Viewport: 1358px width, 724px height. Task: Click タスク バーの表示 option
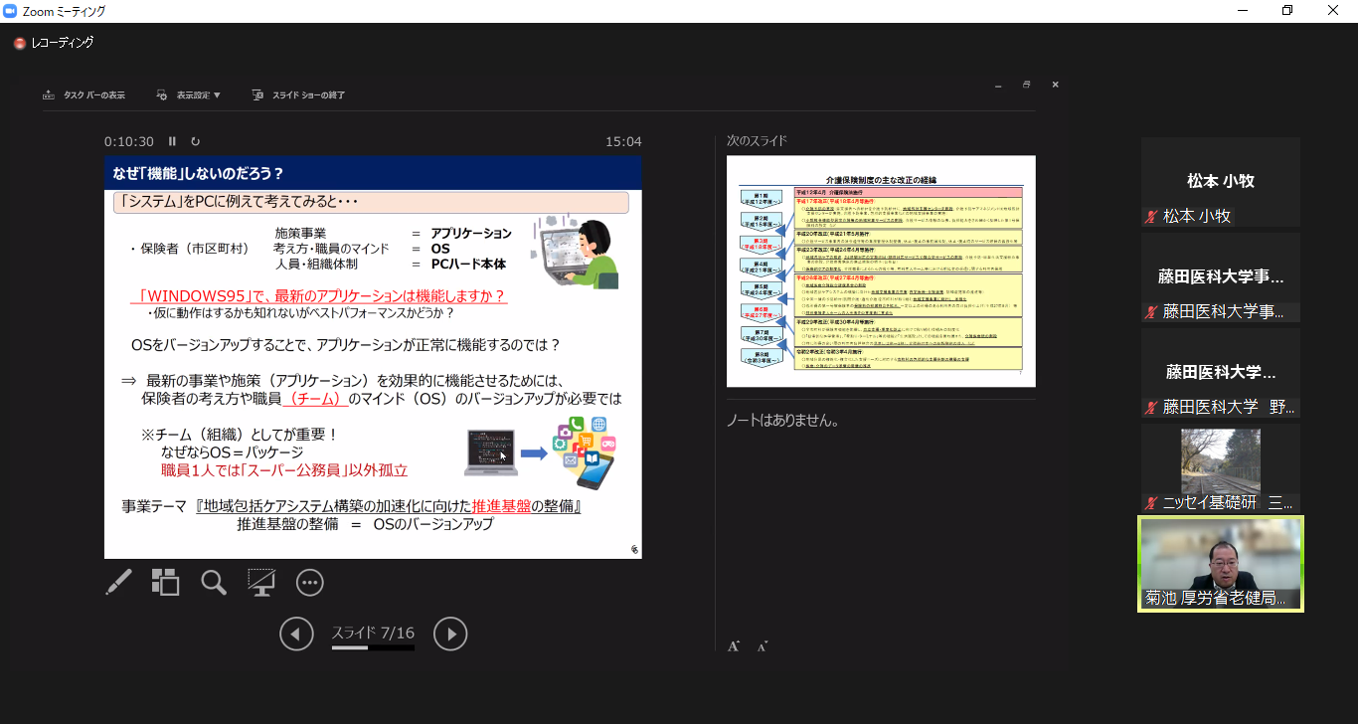[x=85, y=95]
